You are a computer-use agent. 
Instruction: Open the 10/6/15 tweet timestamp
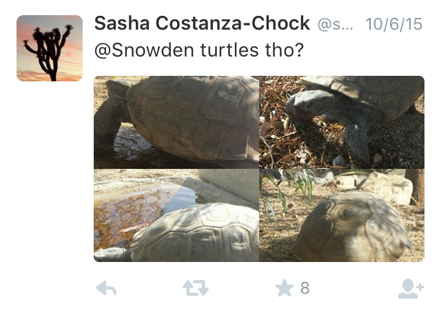pyautogui.click(x=395, y=24)
